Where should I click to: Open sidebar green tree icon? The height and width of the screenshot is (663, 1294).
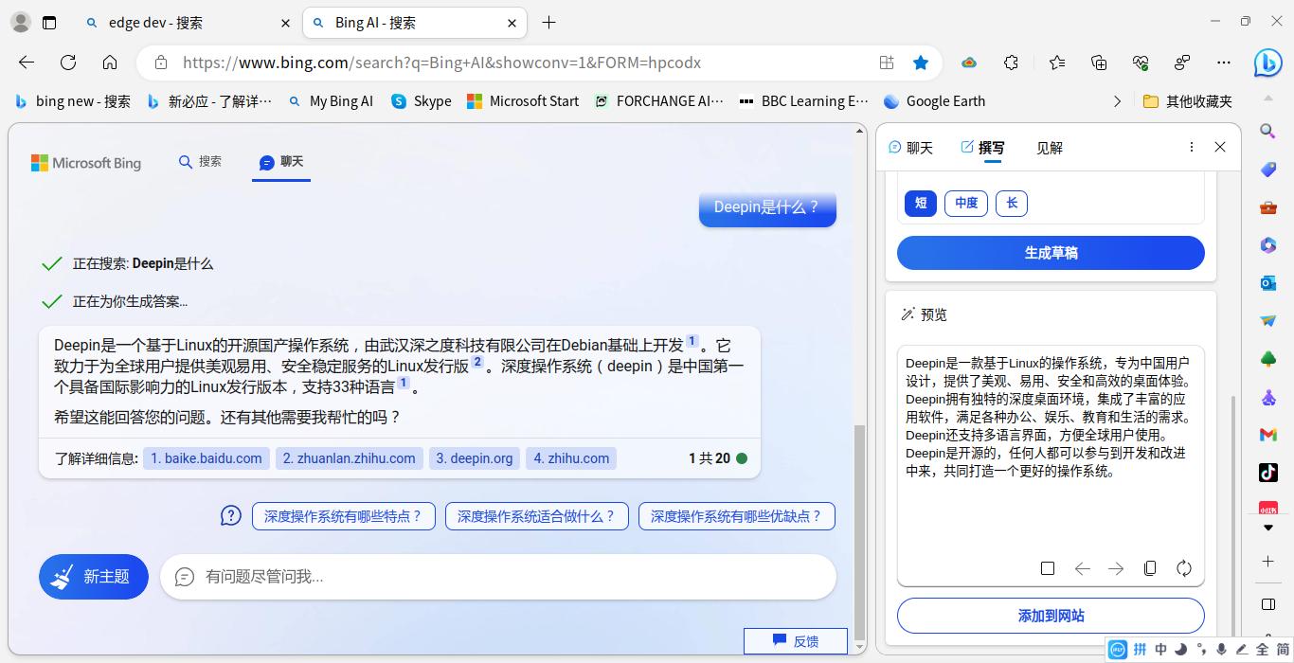click(x=1268, y=359)
